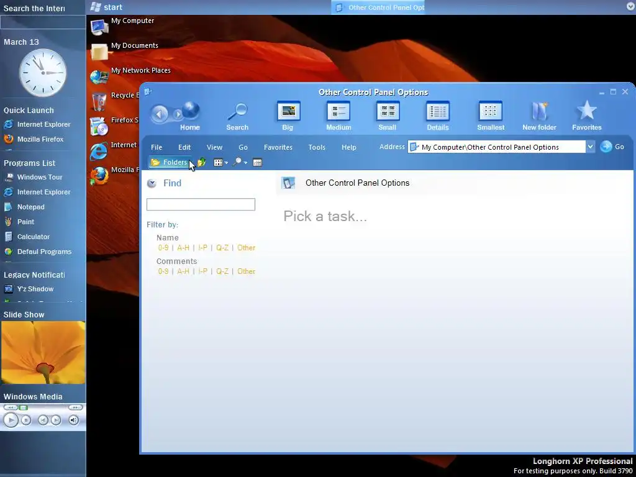Open the Go menu
This screenshot has width=636, height=477.
[x=243, y=147]
